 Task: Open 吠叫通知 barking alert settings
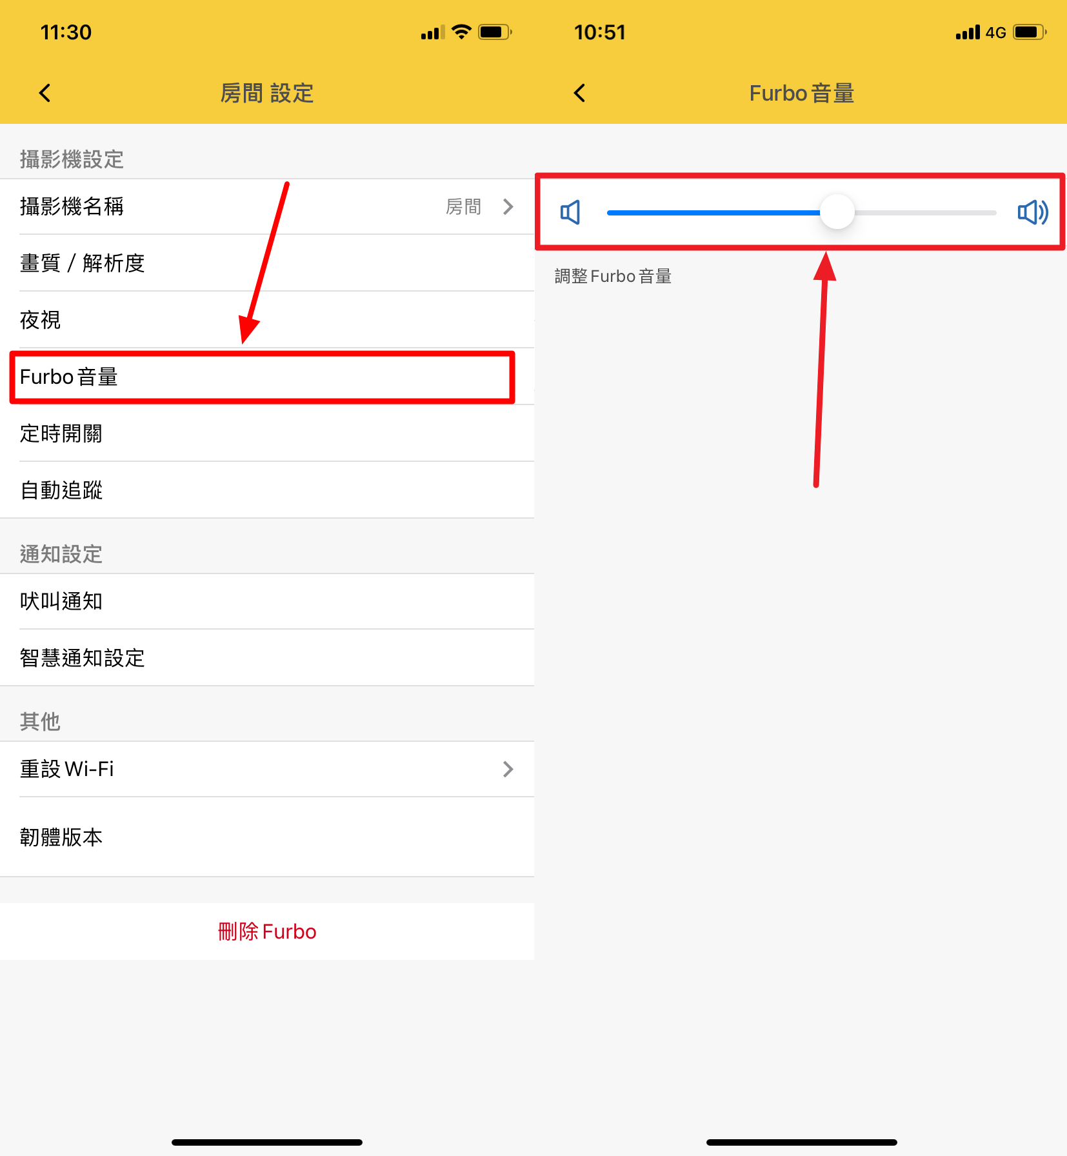[x=267, y=601]
